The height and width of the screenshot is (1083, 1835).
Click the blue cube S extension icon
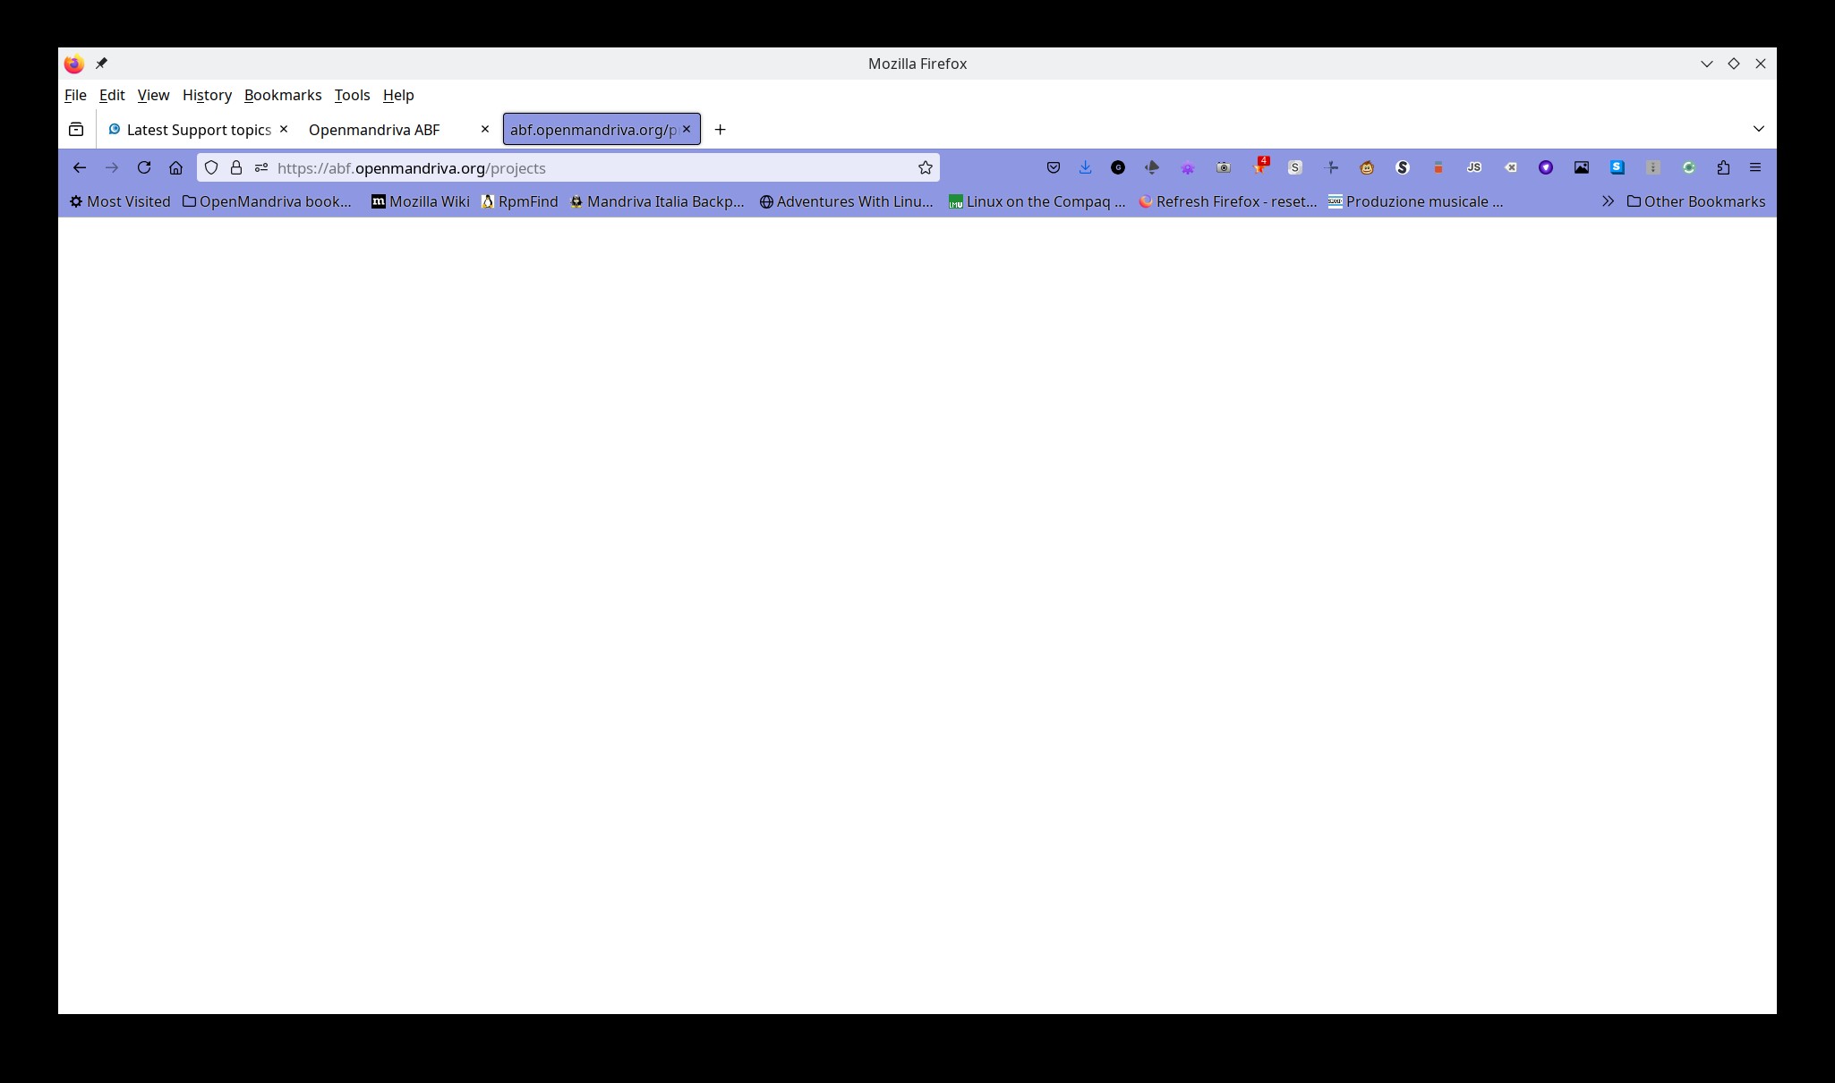pos(1617,167)
